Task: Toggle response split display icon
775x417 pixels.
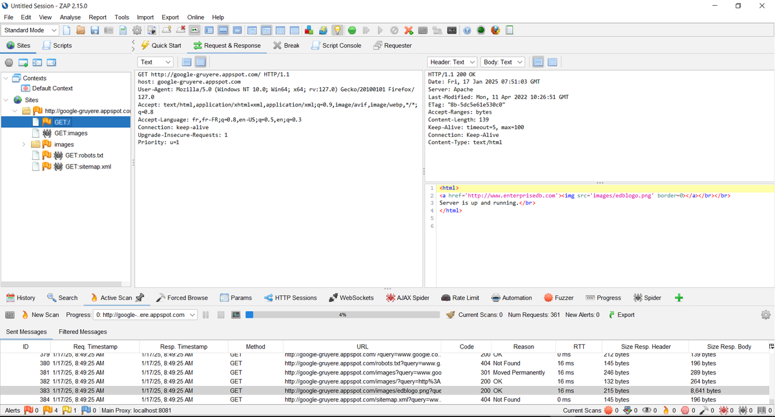Action: click(539, 62)
